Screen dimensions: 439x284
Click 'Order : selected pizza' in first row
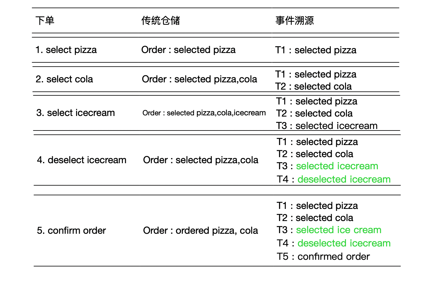188,50
